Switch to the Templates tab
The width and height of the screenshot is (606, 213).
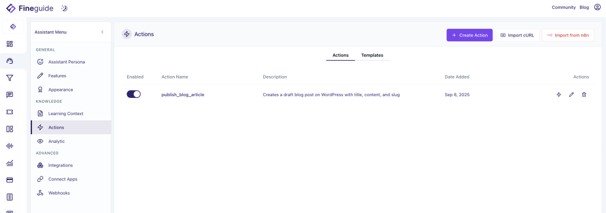tap(372, 55)
